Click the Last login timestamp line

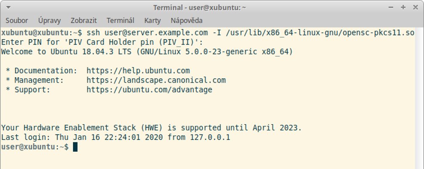click(116, 137)
